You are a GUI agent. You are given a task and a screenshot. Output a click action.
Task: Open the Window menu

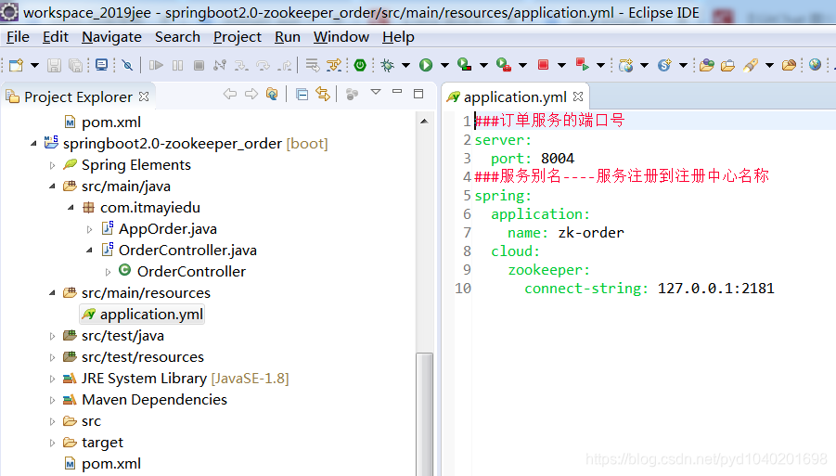341,37
